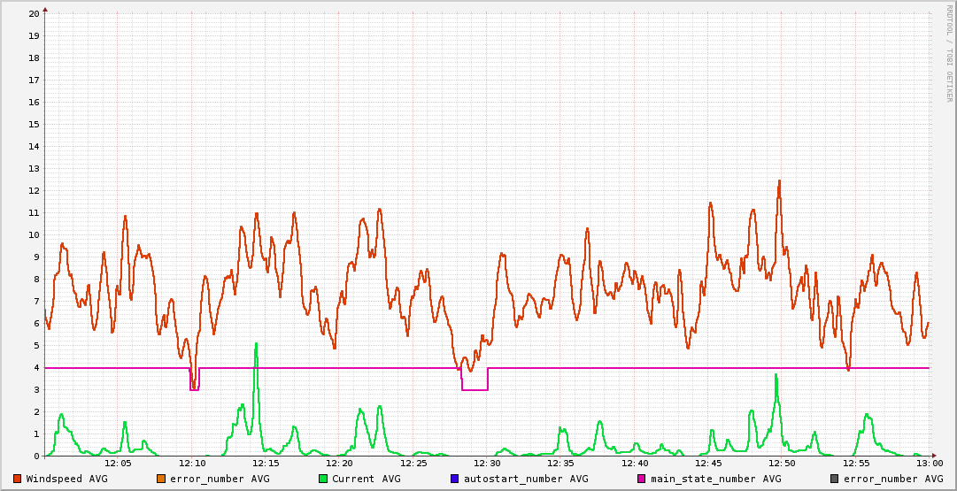
Task: Click the y-axis value 16
Action: click(x=35, y=102)
